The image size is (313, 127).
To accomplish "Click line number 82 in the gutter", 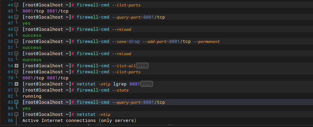I will (x=11, y=96).
